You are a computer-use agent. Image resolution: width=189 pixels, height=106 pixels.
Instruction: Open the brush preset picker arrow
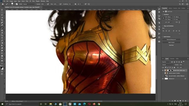point(14,4)
